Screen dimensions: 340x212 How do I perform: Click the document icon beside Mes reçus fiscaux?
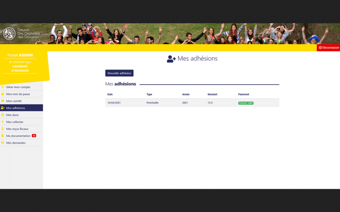3,129
